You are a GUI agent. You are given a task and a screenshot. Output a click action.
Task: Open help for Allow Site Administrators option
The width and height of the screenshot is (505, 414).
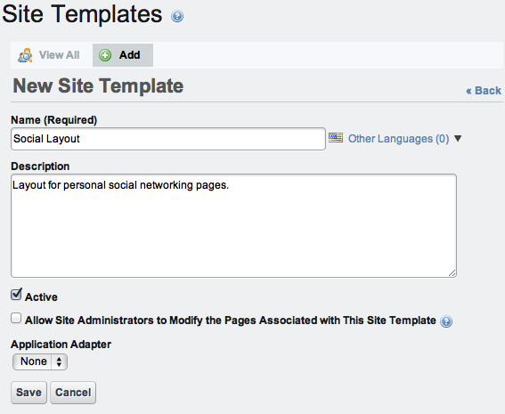coord(446,321)
